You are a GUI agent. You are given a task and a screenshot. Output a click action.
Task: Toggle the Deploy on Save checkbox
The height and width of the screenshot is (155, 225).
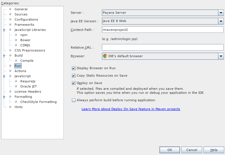(x=74, y=83)
